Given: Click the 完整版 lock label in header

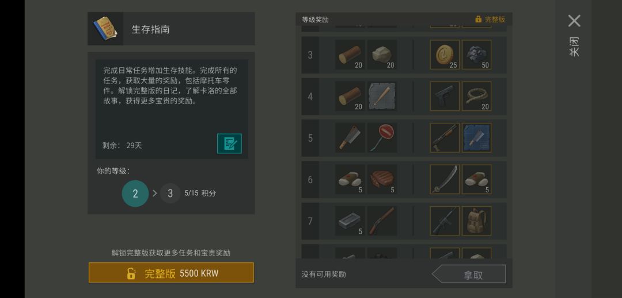Looking at the screenshot, I should (490, 20).
